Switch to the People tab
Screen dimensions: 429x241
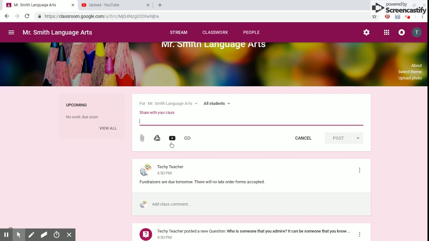click(251, 32)
